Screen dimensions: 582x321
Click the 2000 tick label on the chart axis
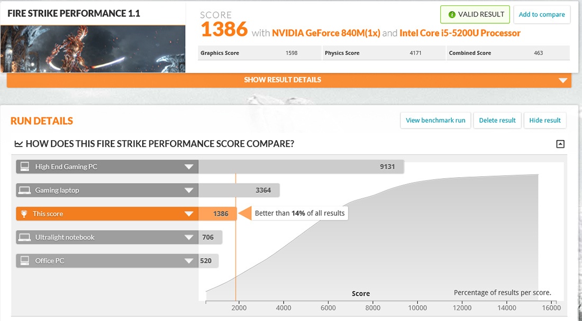point(239,308)
